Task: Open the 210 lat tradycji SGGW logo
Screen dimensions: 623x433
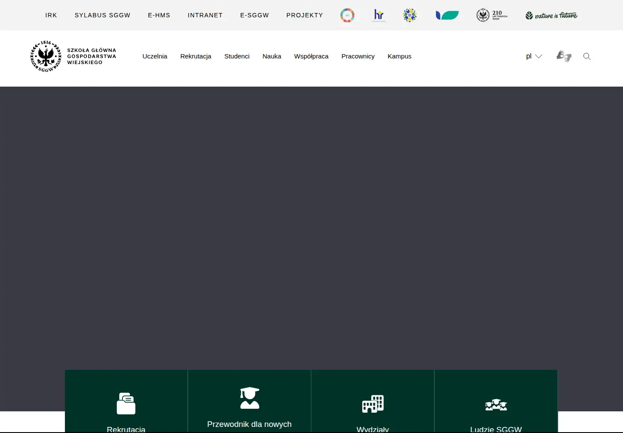Action: click(492, 15)
